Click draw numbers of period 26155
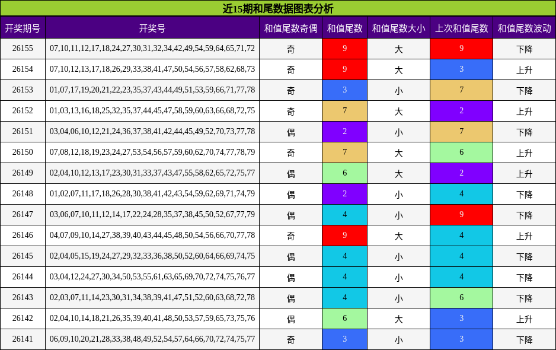The height and width of the screenshot is (350, 556). tap(152, 48)
